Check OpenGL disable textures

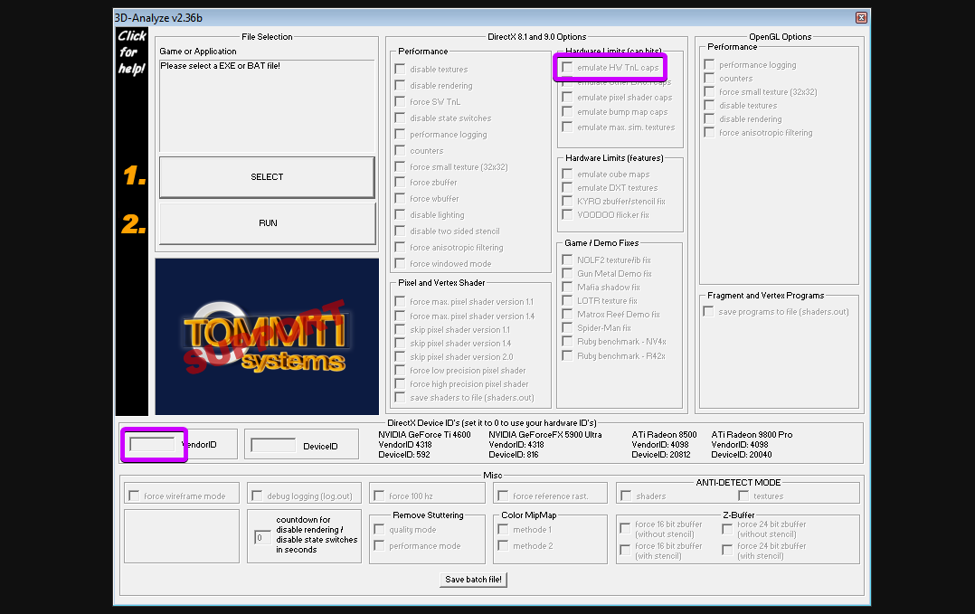(x=709, y=106)
